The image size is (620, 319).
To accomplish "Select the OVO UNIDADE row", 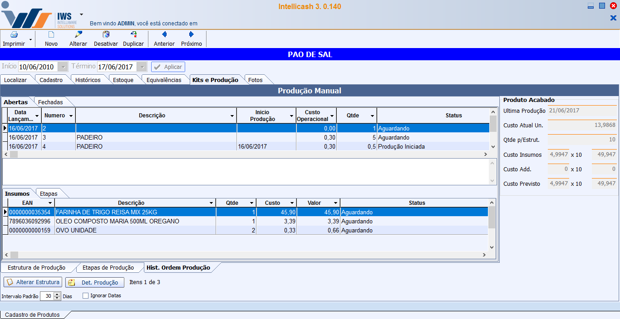I will coord(136,231).
